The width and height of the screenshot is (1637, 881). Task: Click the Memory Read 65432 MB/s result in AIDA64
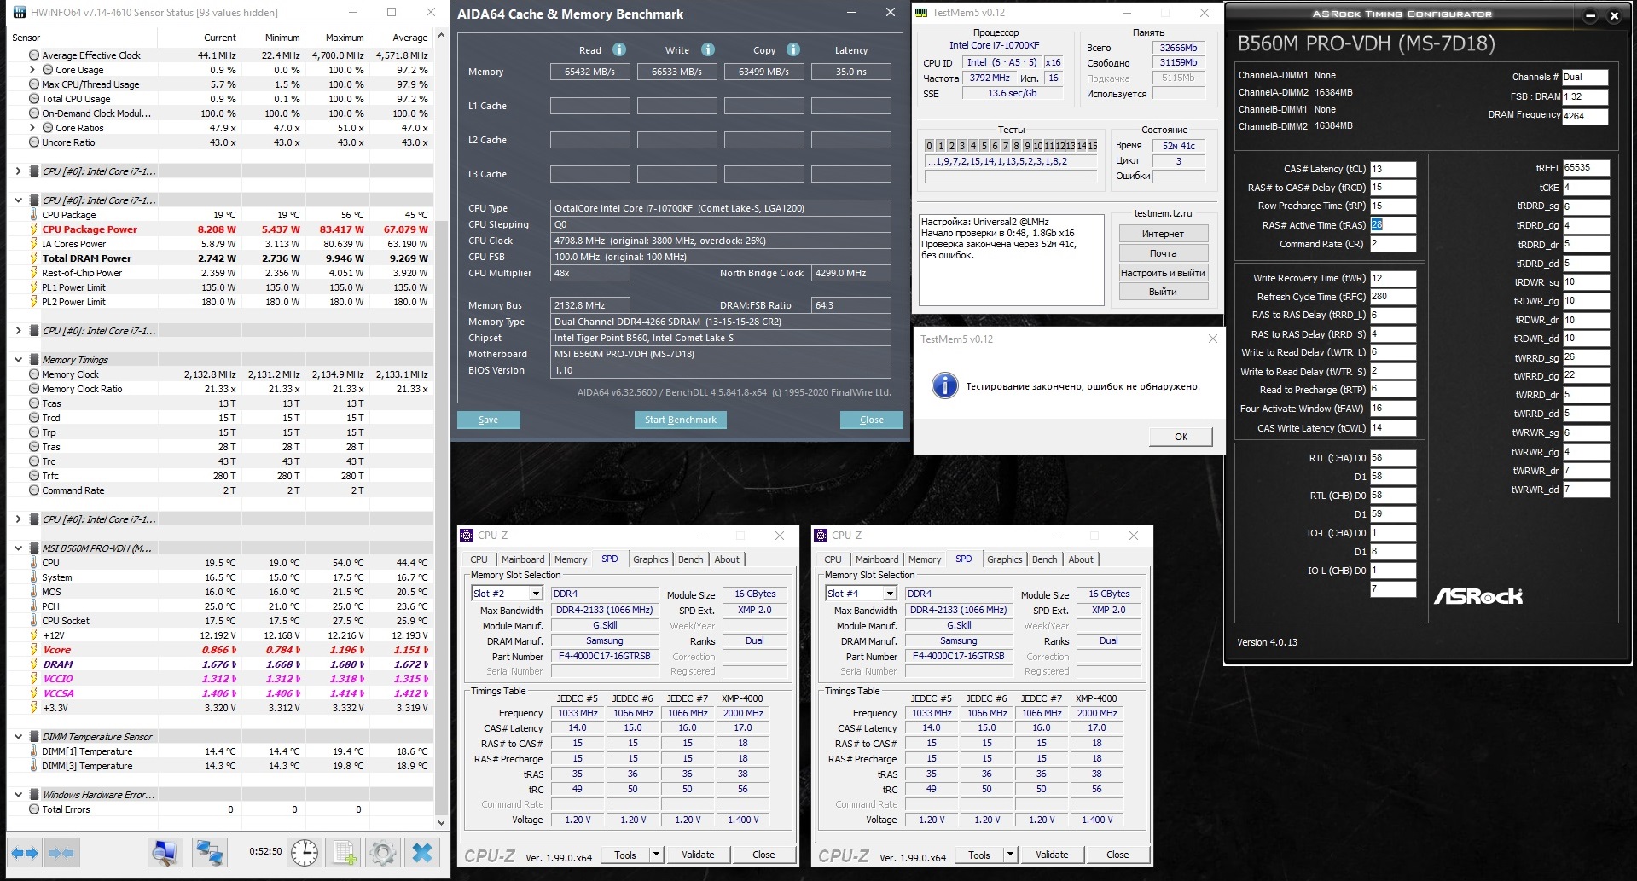(590, 72)
